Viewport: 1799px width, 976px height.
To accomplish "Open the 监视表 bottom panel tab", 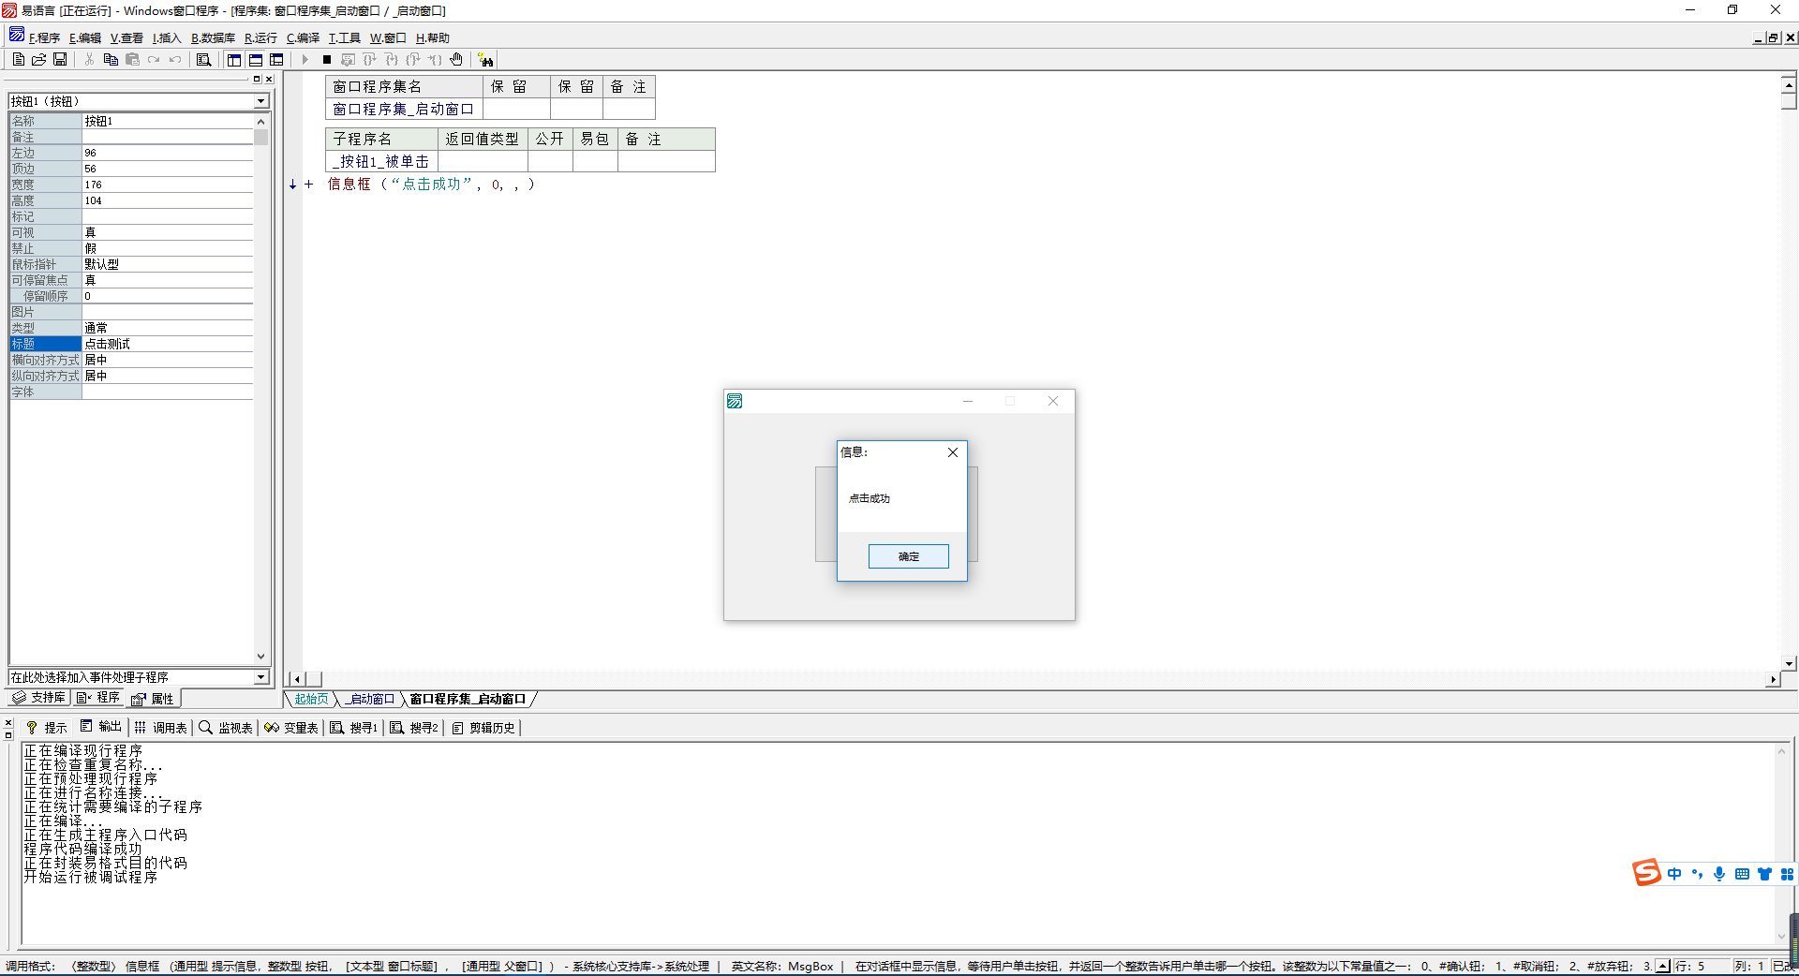I will 226,728.
